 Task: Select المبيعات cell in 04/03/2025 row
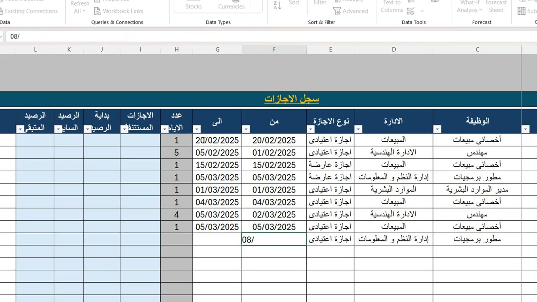(394, 202)
